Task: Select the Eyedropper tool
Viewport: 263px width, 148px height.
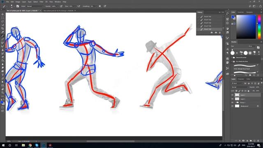Action: [x=2, y=32]
